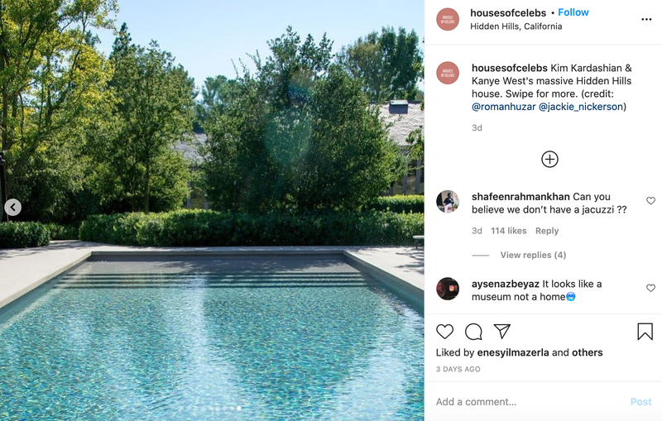Viewport: 662px width, 421px height.
Task: View shafeenrahmankhan's avatar
Action: tap(448, 202)
